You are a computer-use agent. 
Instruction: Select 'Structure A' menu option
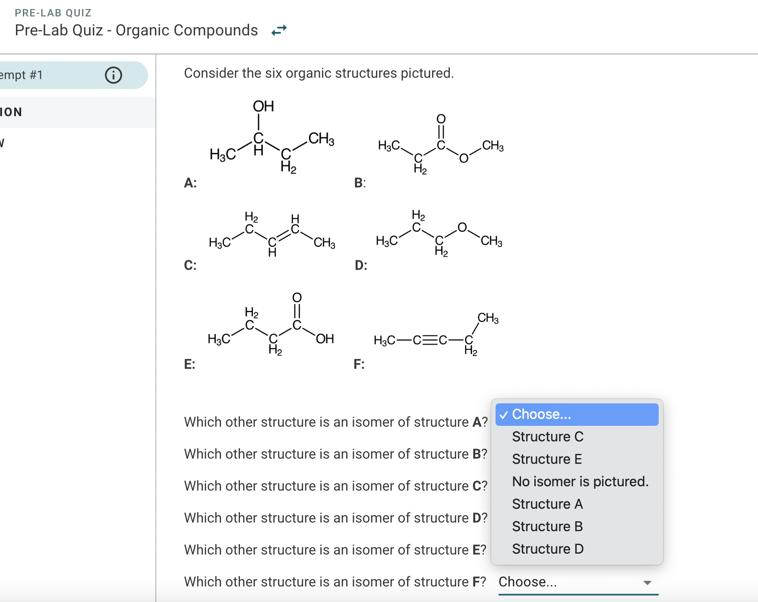547,504
